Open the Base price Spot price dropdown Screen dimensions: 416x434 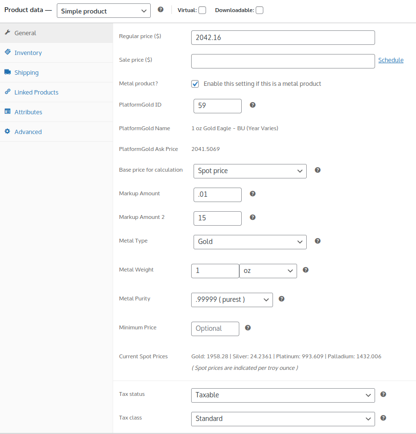pyautogui.click(x=250, y=171)
